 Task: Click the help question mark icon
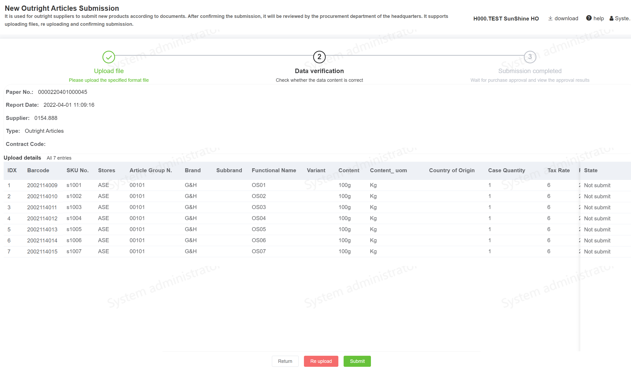589,18
